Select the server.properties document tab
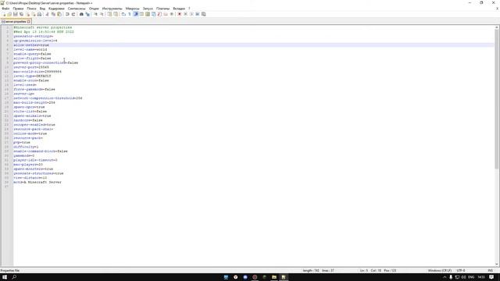The height and width of the screenshot is (281, 500). [x=15, y=22]
